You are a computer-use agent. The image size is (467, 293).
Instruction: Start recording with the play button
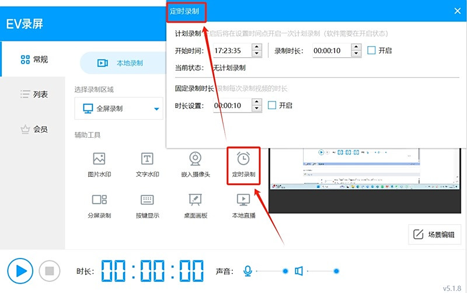[x=20, y=271]
